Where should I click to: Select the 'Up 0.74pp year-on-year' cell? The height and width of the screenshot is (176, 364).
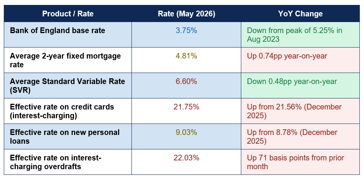pyautogui.click(x=301, y=60)
